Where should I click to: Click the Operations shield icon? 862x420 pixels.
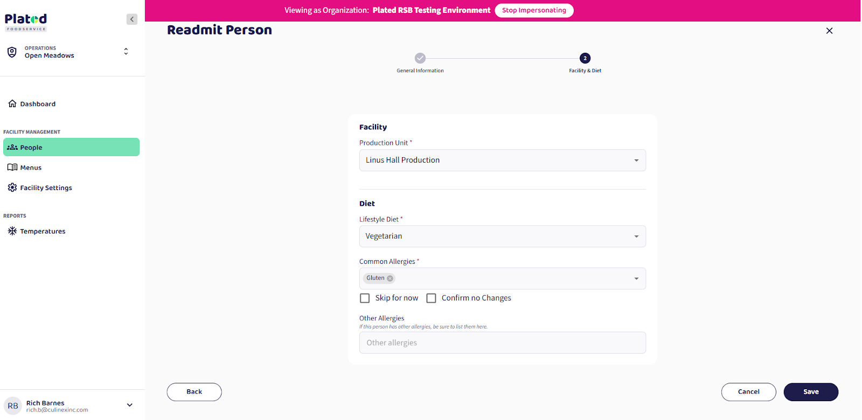pyautogui.click(x=12, y=52)
